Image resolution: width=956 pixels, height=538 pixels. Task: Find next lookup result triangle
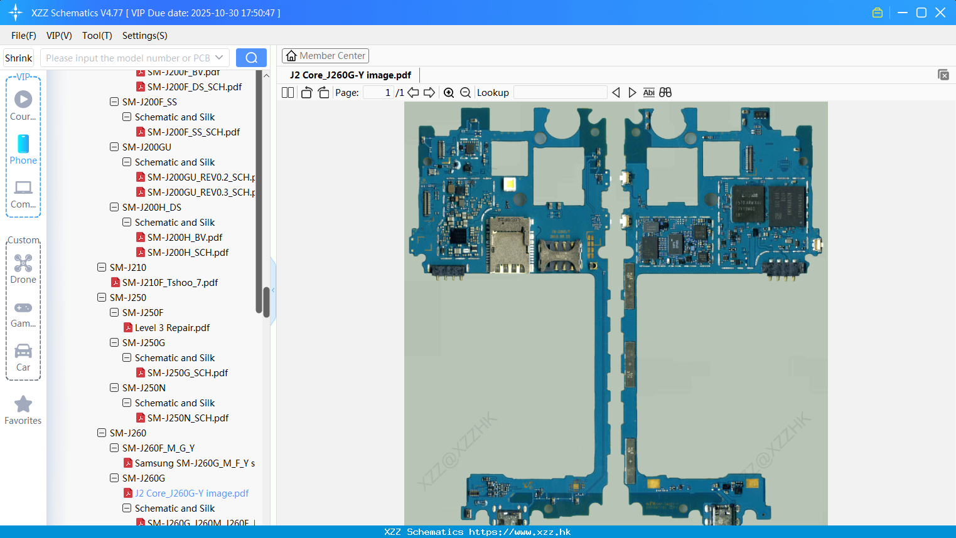coord(632,92)
